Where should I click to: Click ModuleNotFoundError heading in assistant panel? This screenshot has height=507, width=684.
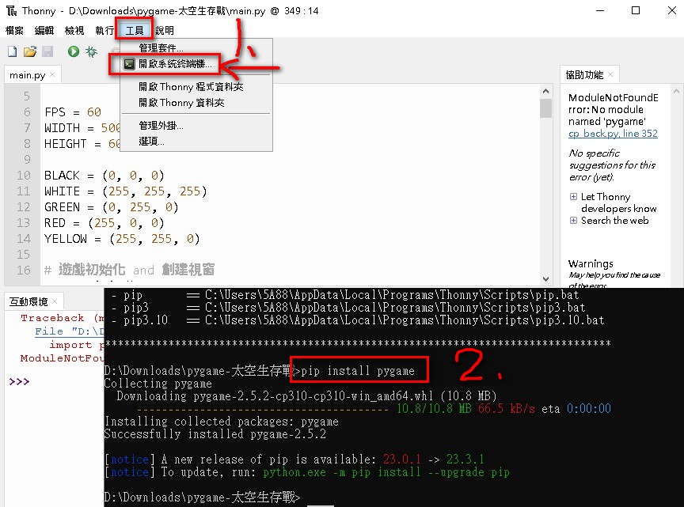(x=613, y=109)
